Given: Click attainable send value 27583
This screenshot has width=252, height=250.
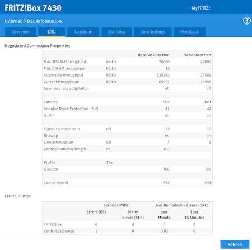Looking at the screenshot, I should pos(206,75).
